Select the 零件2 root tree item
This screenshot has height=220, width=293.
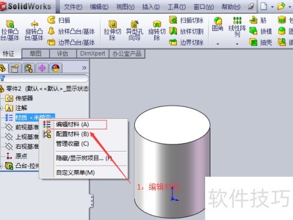click(x=45, y=89)
